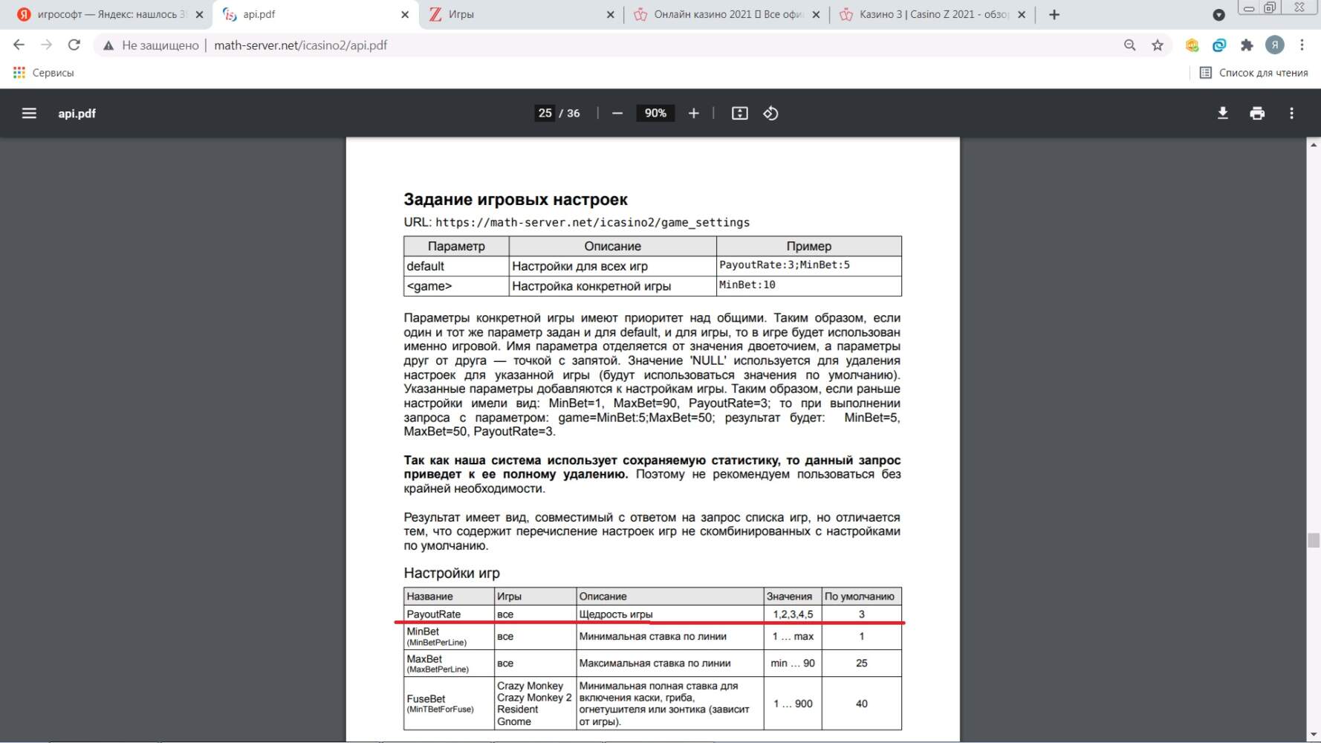Click the vertical scrollbar thumb
This screenshot has height=743, width=1321.
click(1314, 540)
